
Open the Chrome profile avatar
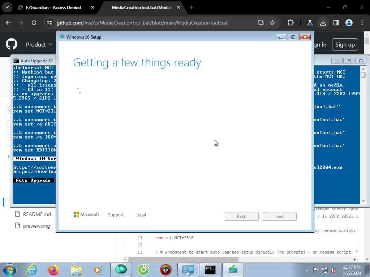tap(349, 23)
